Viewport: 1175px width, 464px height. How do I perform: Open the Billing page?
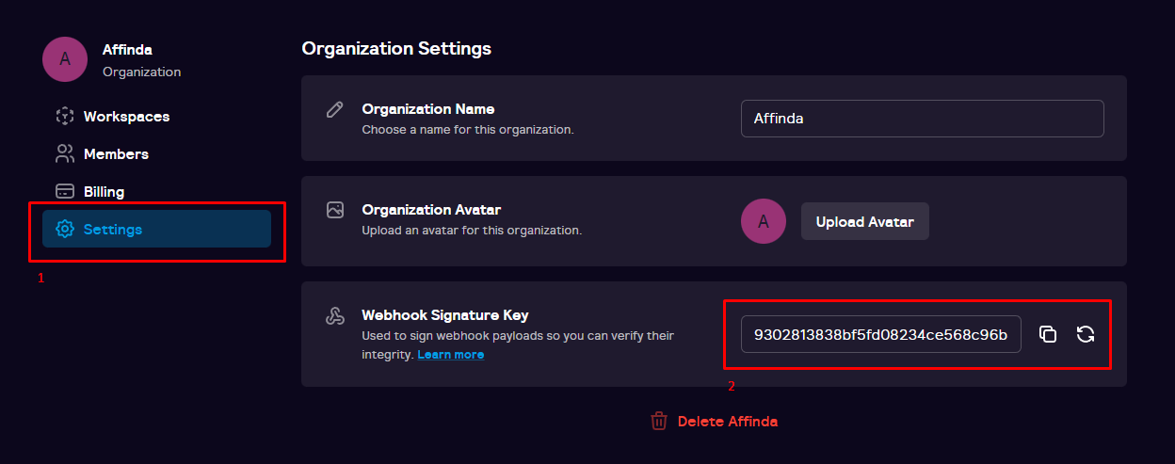click(156, 191)
